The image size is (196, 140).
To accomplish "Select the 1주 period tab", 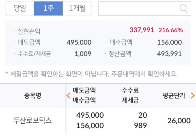I will tap(48, 8).
